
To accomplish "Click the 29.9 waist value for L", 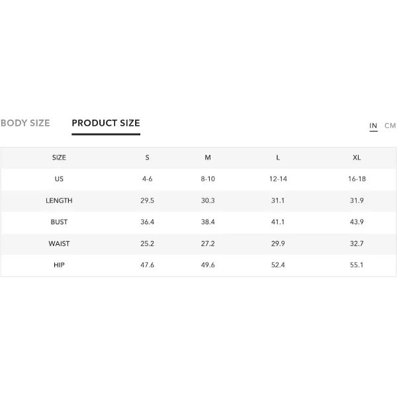I will click(278, 243).
